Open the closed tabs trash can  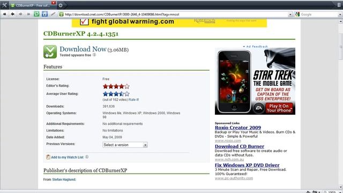[x=339, y=5]
